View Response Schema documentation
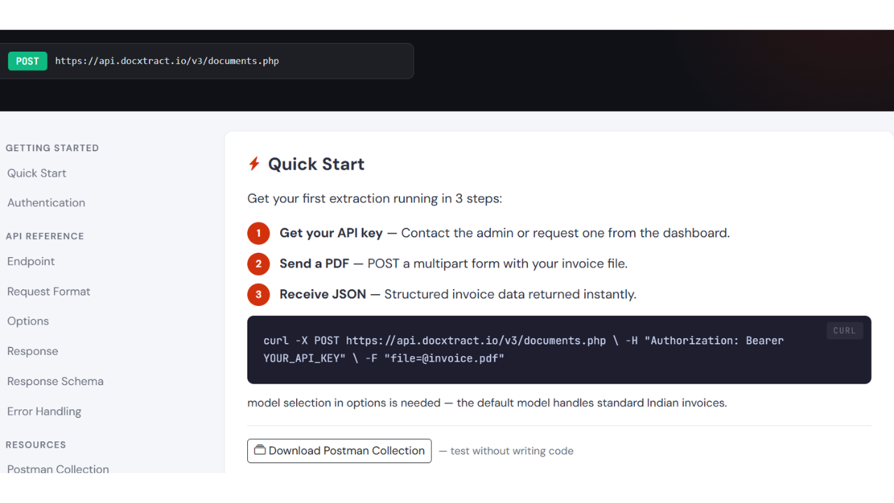This screenshot has height=503, width=894. (55, 381)
